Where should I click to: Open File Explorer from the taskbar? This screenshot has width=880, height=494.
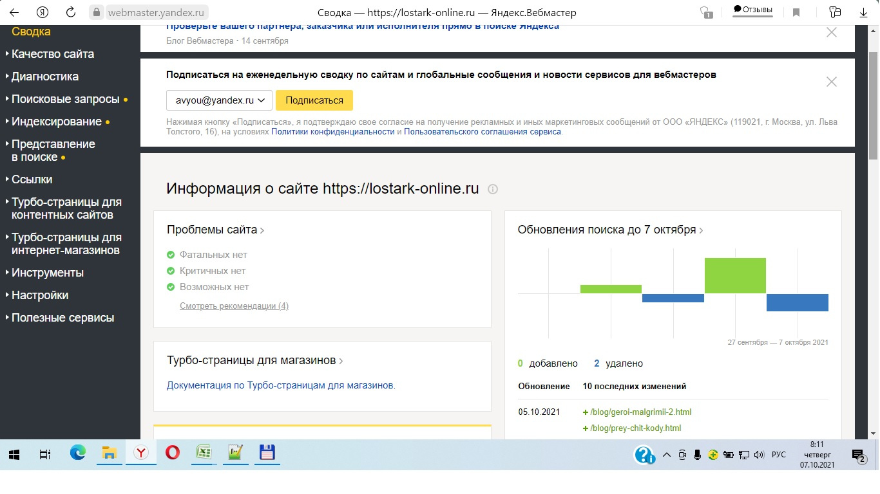pos(109,453)
